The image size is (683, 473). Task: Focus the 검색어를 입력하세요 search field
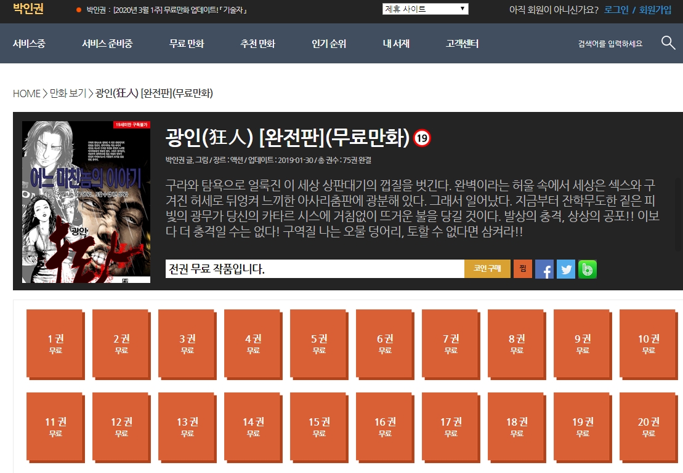tap(610, 44)
